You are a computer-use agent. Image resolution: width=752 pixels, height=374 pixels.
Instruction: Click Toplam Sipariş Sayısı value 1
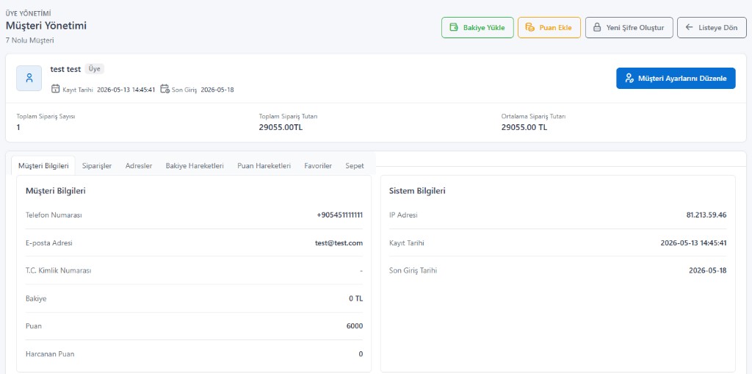(18, 127)
